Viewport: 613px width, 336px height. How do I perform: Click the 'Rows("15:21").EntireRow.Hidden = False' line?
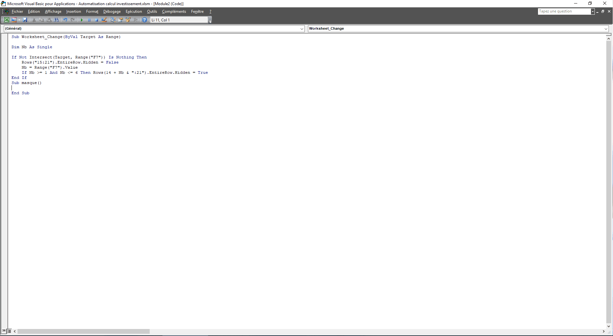[70, 63]
